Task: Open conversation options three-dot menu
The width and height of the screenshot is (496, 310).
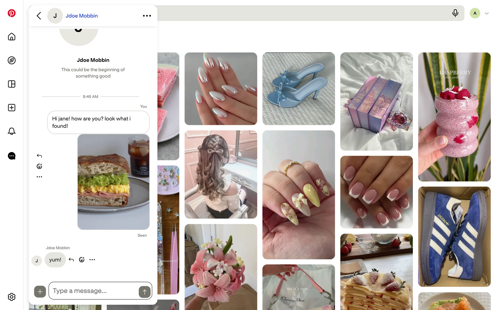Action: pos(147,16)
